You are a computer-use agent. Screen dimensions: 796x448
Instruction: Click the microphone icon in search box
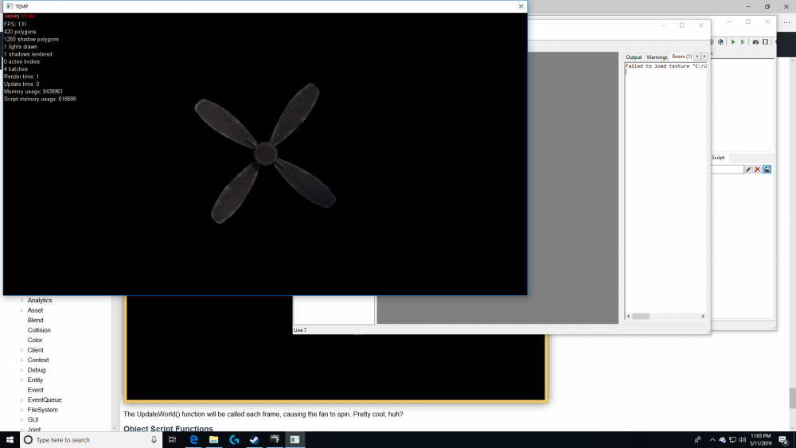click(154, 440)
